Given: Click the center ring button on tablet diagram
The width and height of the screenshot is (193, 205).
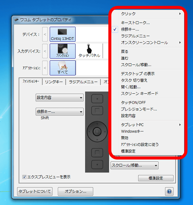Looking at the screenshot, I should 97,131.
